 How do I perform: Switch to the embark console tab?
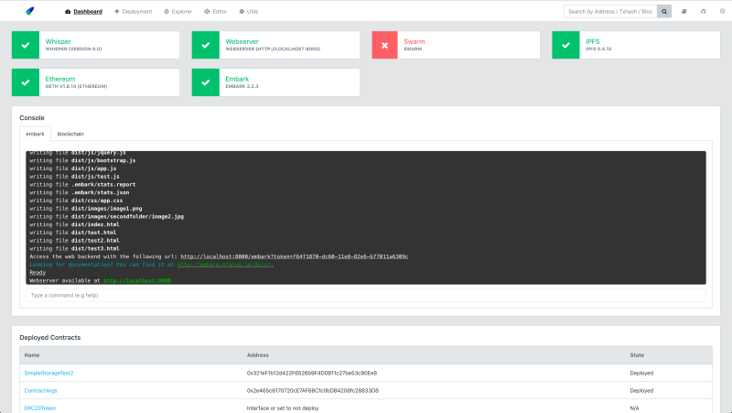(35, 134)
